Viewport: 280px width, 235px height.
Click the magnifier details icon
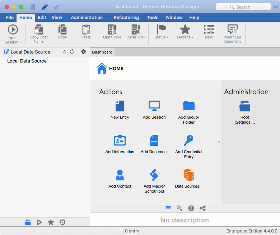click(179, 208)
